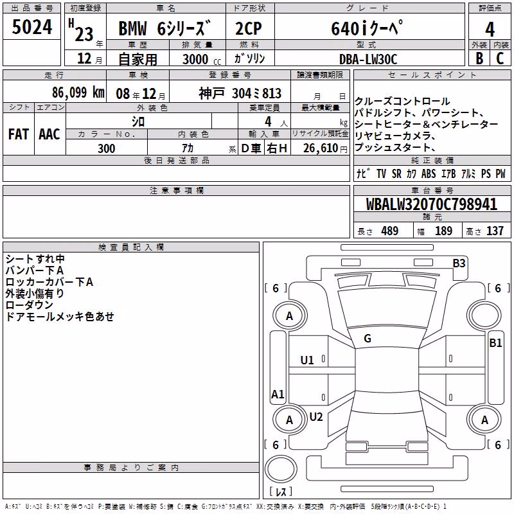
Task: Select PW power window code
Action: click(x=501, y=173)
